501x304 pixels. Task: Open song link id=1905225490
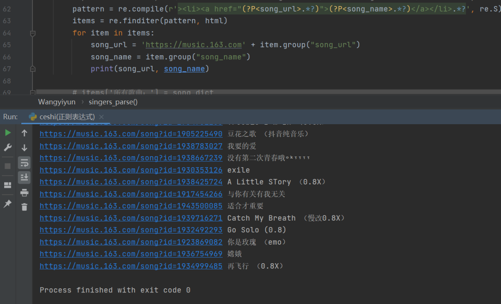click(131, 134)
